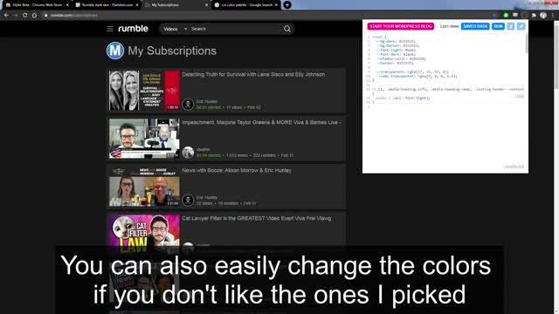The image size is (559, 314).
Task: Click the browser home button
Action: tap(34, 16)
